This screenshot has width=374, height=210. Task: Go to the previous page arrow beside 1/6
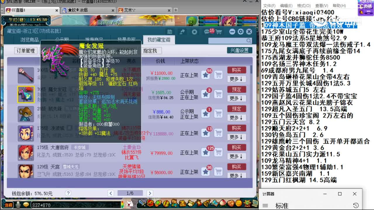pos(111,193)
